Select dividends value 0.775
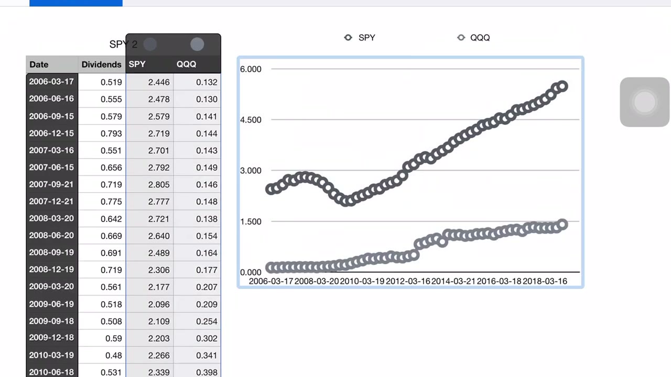671x377 pixels. 102,202
